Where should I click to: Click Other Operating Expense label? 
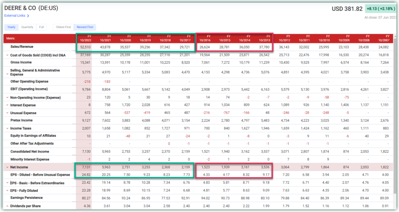(x=29, y=81)
